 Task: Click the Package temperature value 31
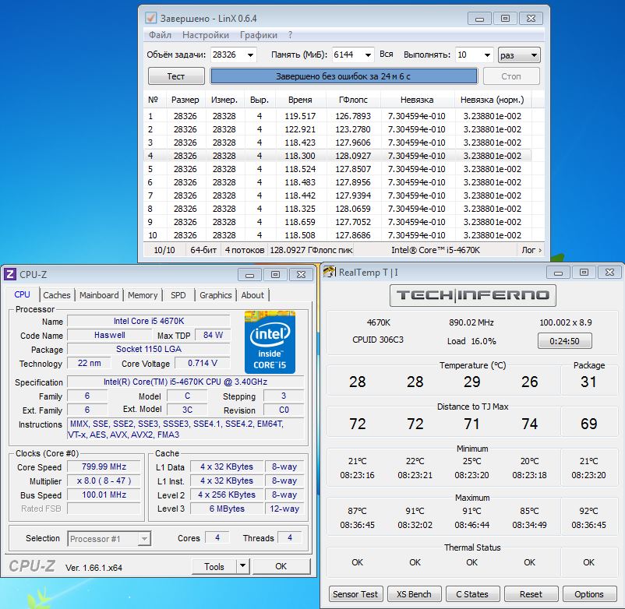pos(588,382)
